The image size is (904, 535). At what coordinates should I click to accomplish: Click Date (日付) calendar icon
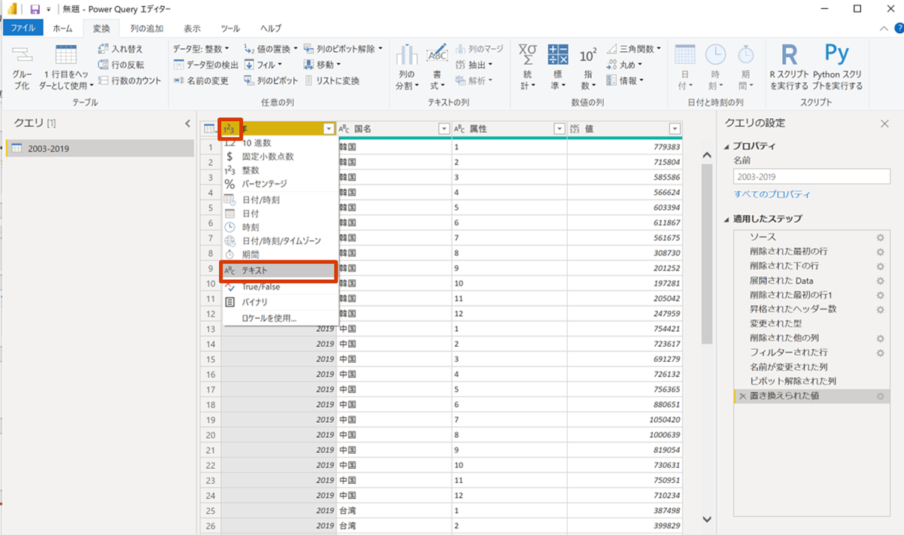pyautogui.click(x=684, y=54)
